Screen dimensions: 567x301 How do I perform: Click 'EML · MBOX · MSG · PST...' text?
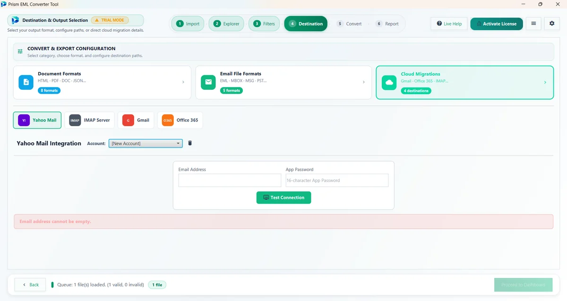click(244, 81)
